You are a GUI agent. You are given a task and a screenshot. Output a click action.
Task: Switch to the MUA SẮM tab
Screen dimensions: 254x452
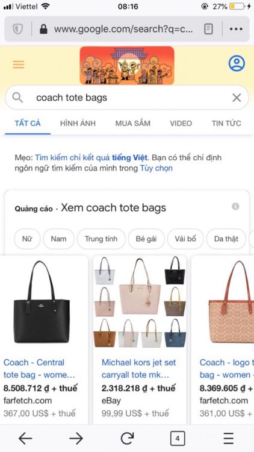pos(133,124)
